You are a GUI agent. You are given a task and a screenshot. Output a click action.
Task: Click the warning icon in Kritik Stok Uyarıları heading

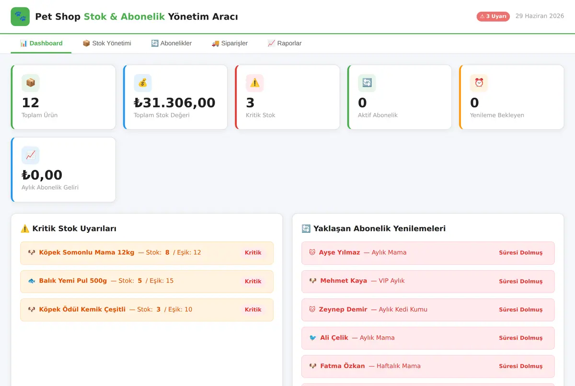point(25,229)
